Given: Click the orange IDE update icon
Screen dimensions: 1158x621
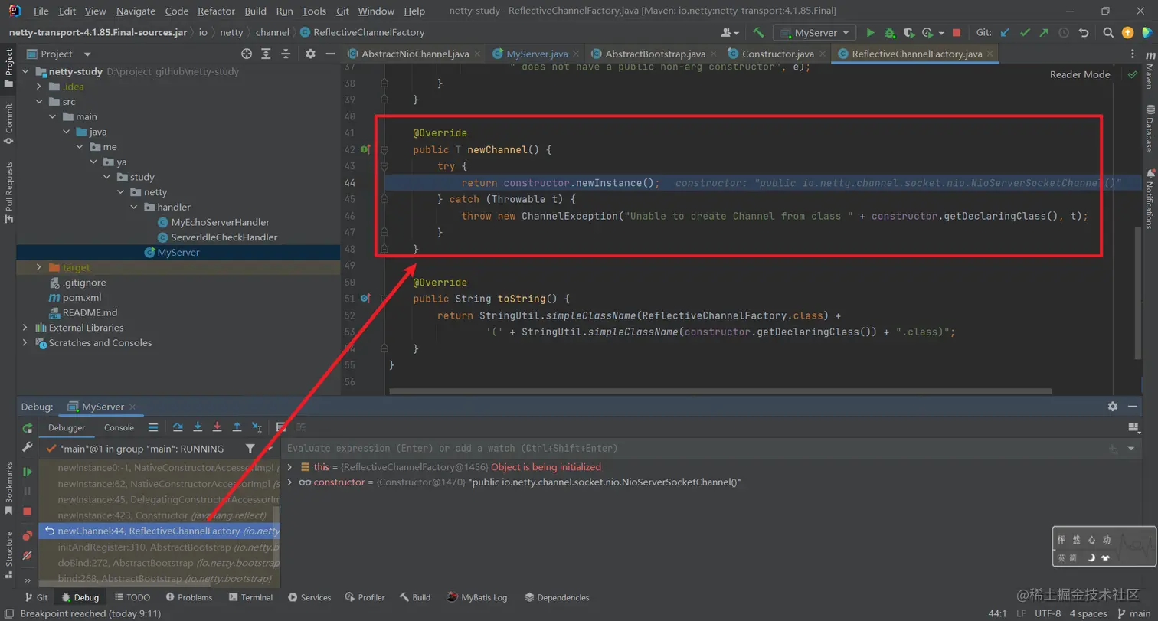Looking at the screenshot, I should coord(1127,32).
